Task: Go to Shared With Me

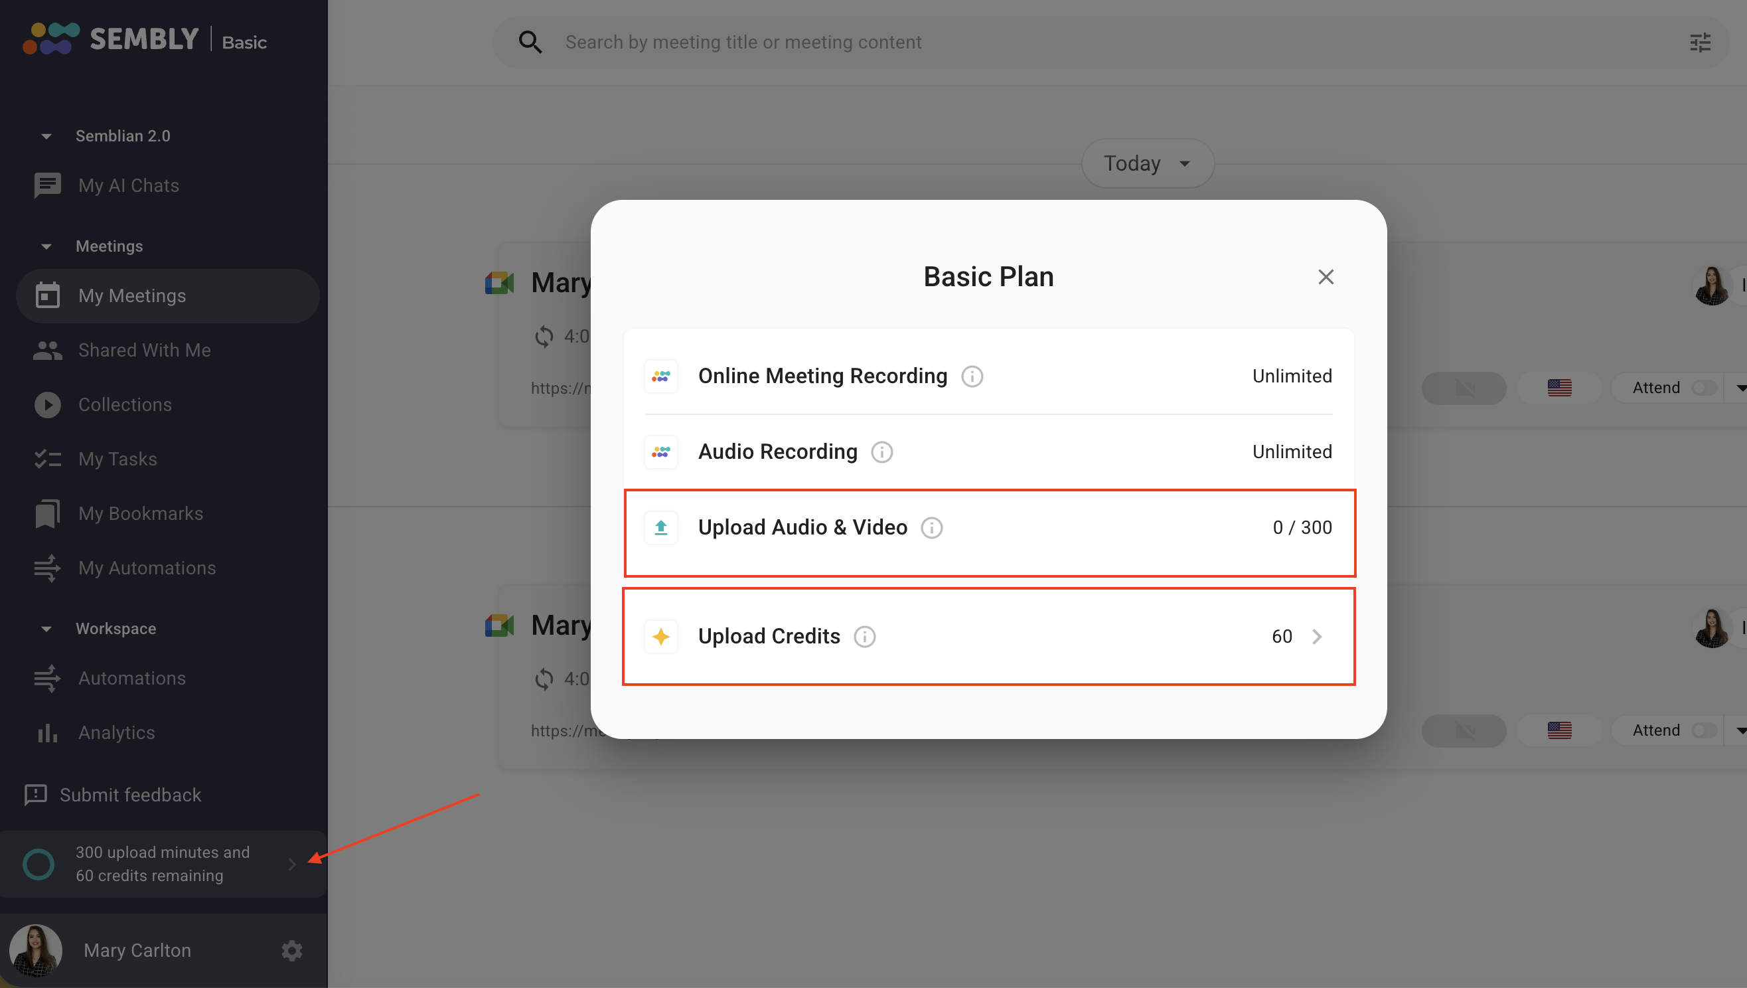Action: coord(144,350)
